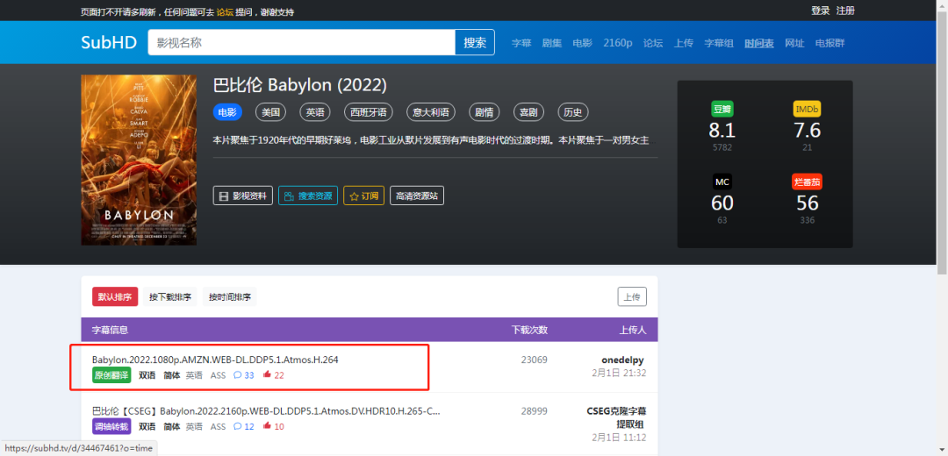Sort subtitles by 按下载排序

[x=170, y=297]
